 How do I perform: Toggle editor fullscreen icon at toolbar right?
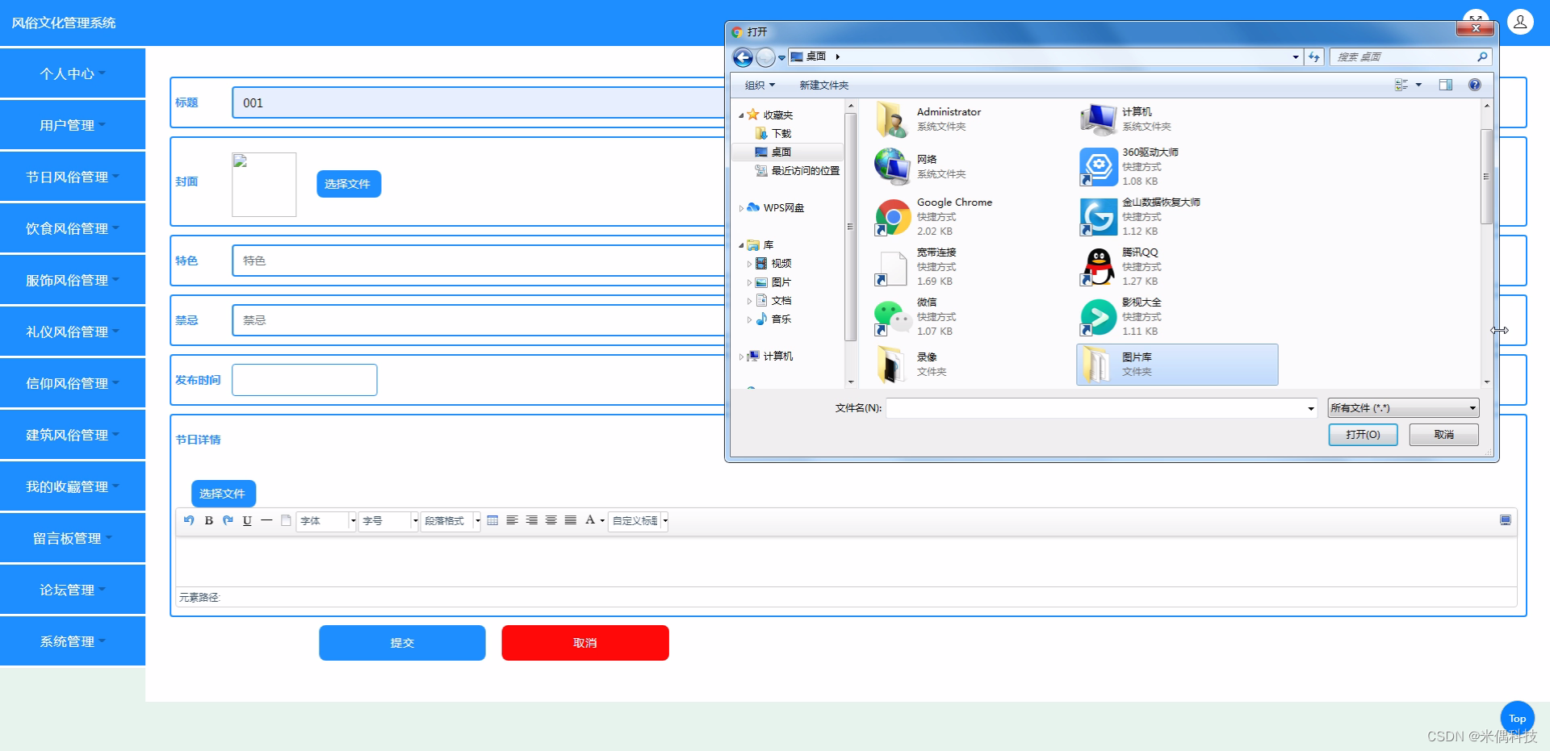pyautogui.click(x=1505, y=520)
